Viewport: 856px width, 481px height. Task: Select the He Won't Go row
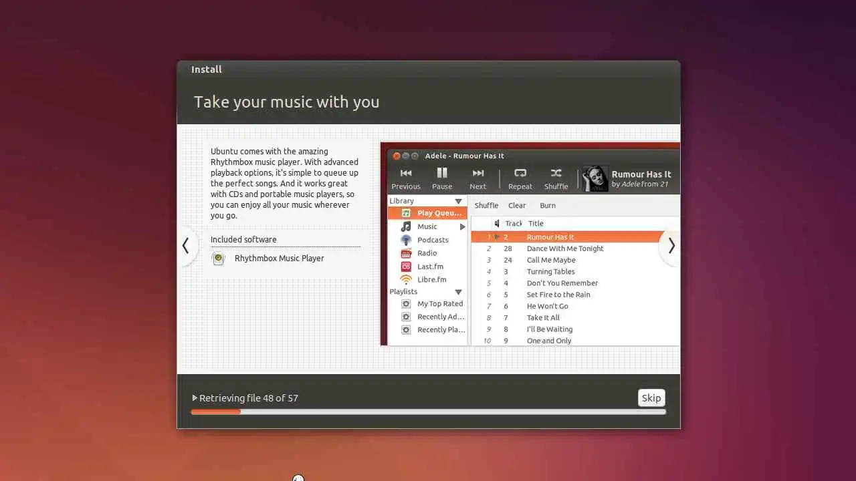(x=575, y=306)
